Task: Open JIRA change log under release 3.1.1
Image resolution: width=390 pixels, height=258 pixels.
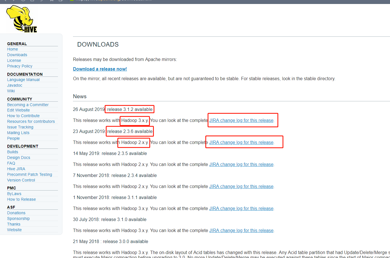Action: point(241,208)
